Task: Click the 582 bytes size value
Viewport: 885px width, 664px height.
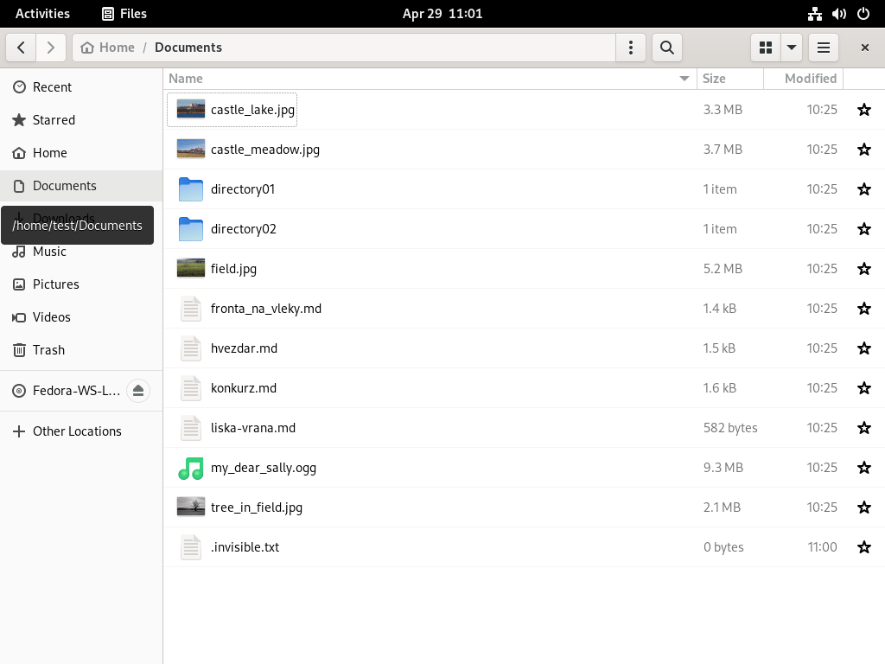Action: (730, 428)
